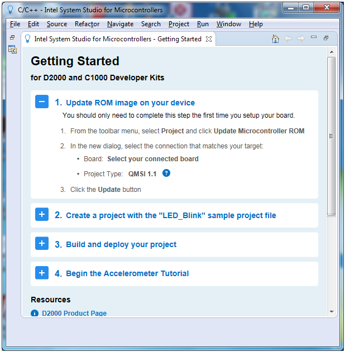Open the Source menu

(57, 24)
